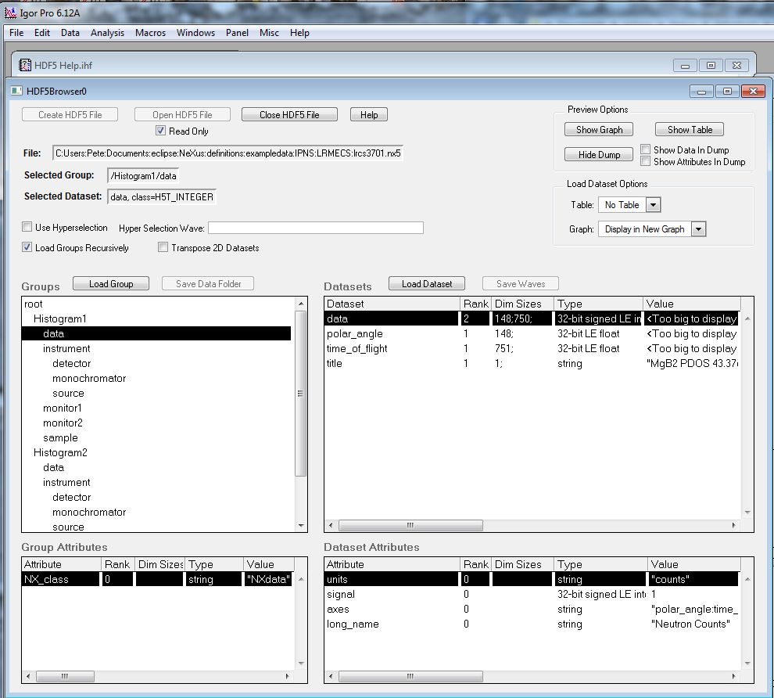Toggle the Read Only checkbox
The width and height of the screenshot is (774, 698).
pos(161,131)
